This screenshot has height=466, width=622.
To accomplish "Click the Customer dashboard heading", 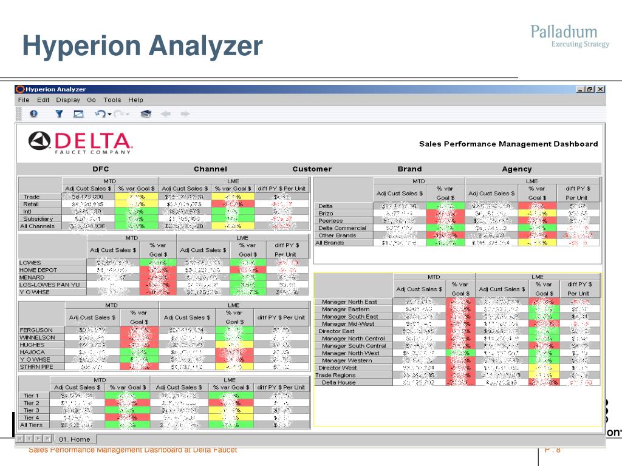I will point(312,169).
